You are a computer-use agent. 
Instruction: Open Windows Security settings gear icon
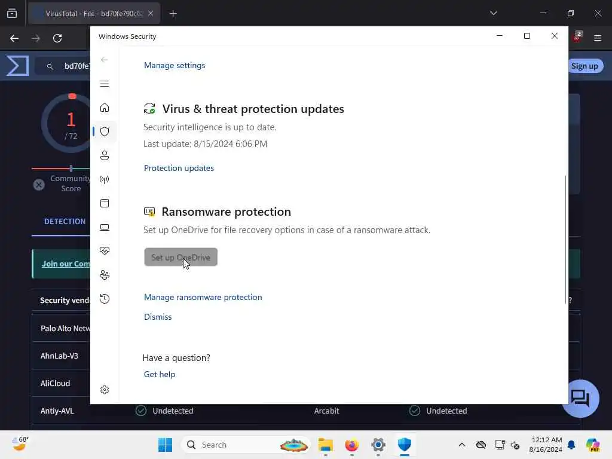pos(105,390)
